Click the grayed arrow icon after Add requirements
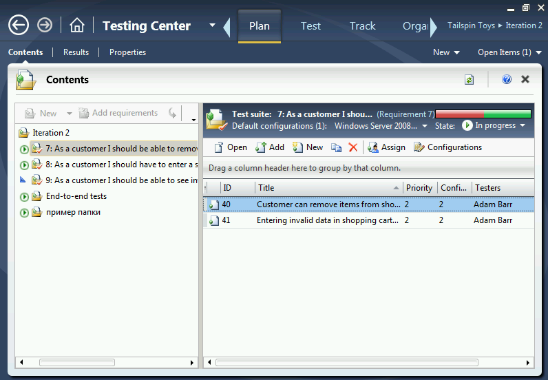The image size is (548, 380). [x=172, y=113]
